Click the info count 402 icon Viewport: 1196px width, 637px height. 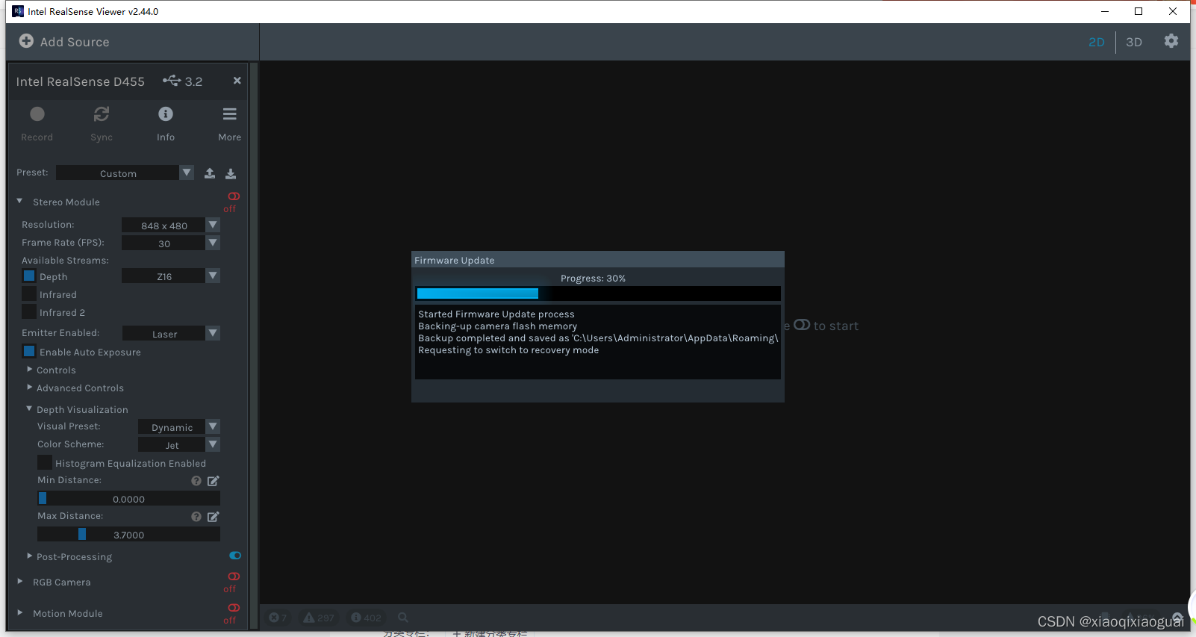[356, 618]
